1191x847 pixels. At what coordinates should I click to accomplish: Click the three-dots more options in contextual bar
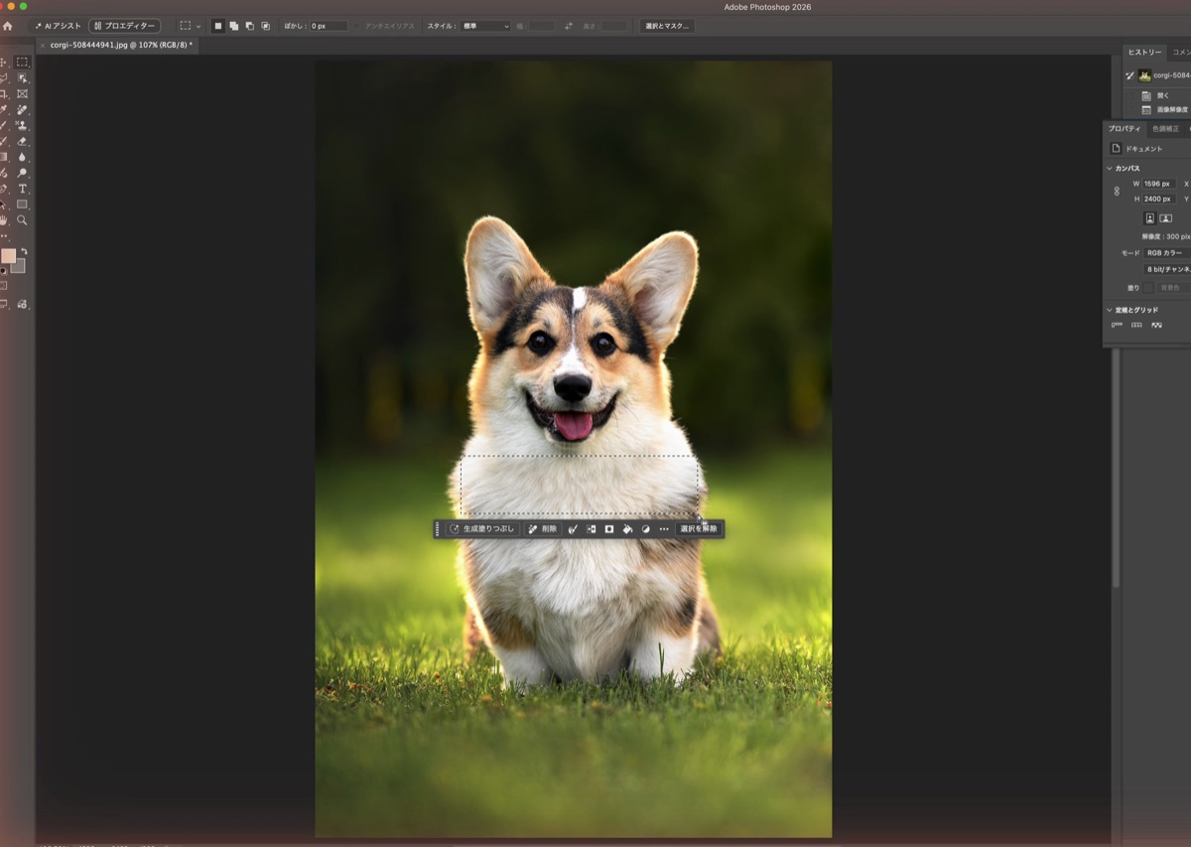664,529
